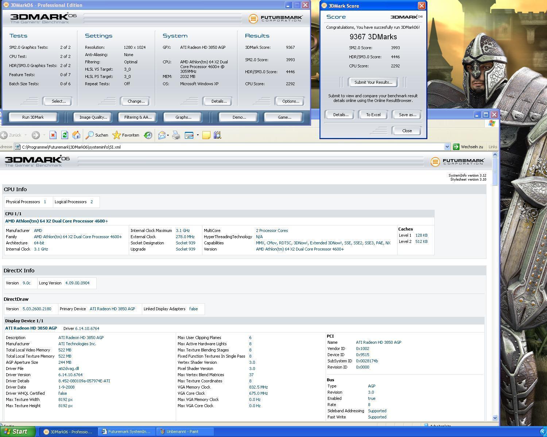The height and width of the screenshot is (437, 547).
Task: Click driver file 'ati2dvag.dll' value
Action: point(69,369)
